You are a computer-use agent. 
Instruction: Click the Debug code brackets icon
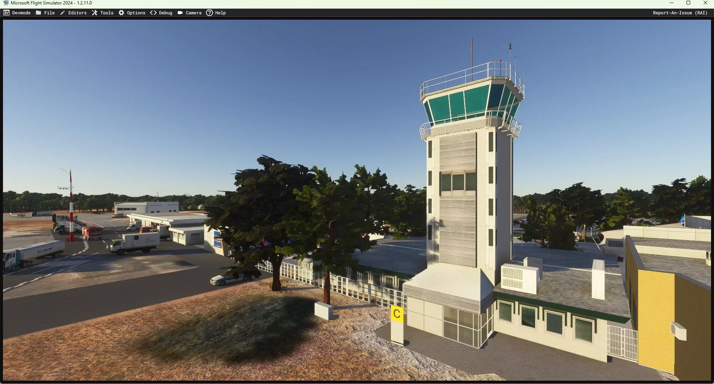(x=153, y=13)
